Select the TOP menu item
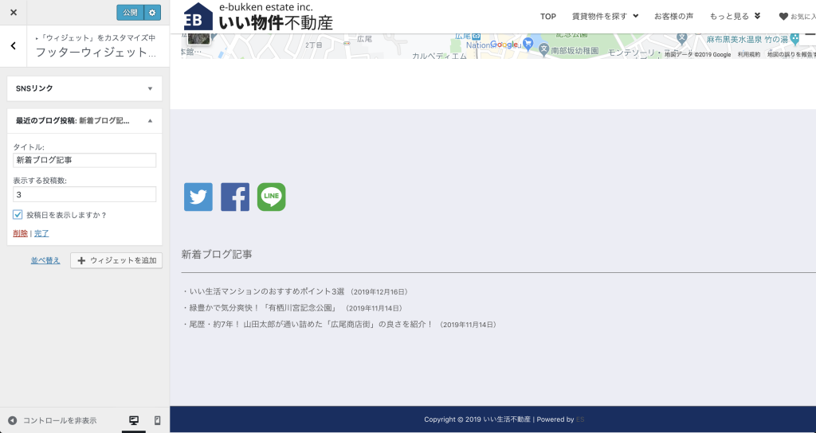Image resolution: width=816 pixels, height=433 pixels. point(548,16)
